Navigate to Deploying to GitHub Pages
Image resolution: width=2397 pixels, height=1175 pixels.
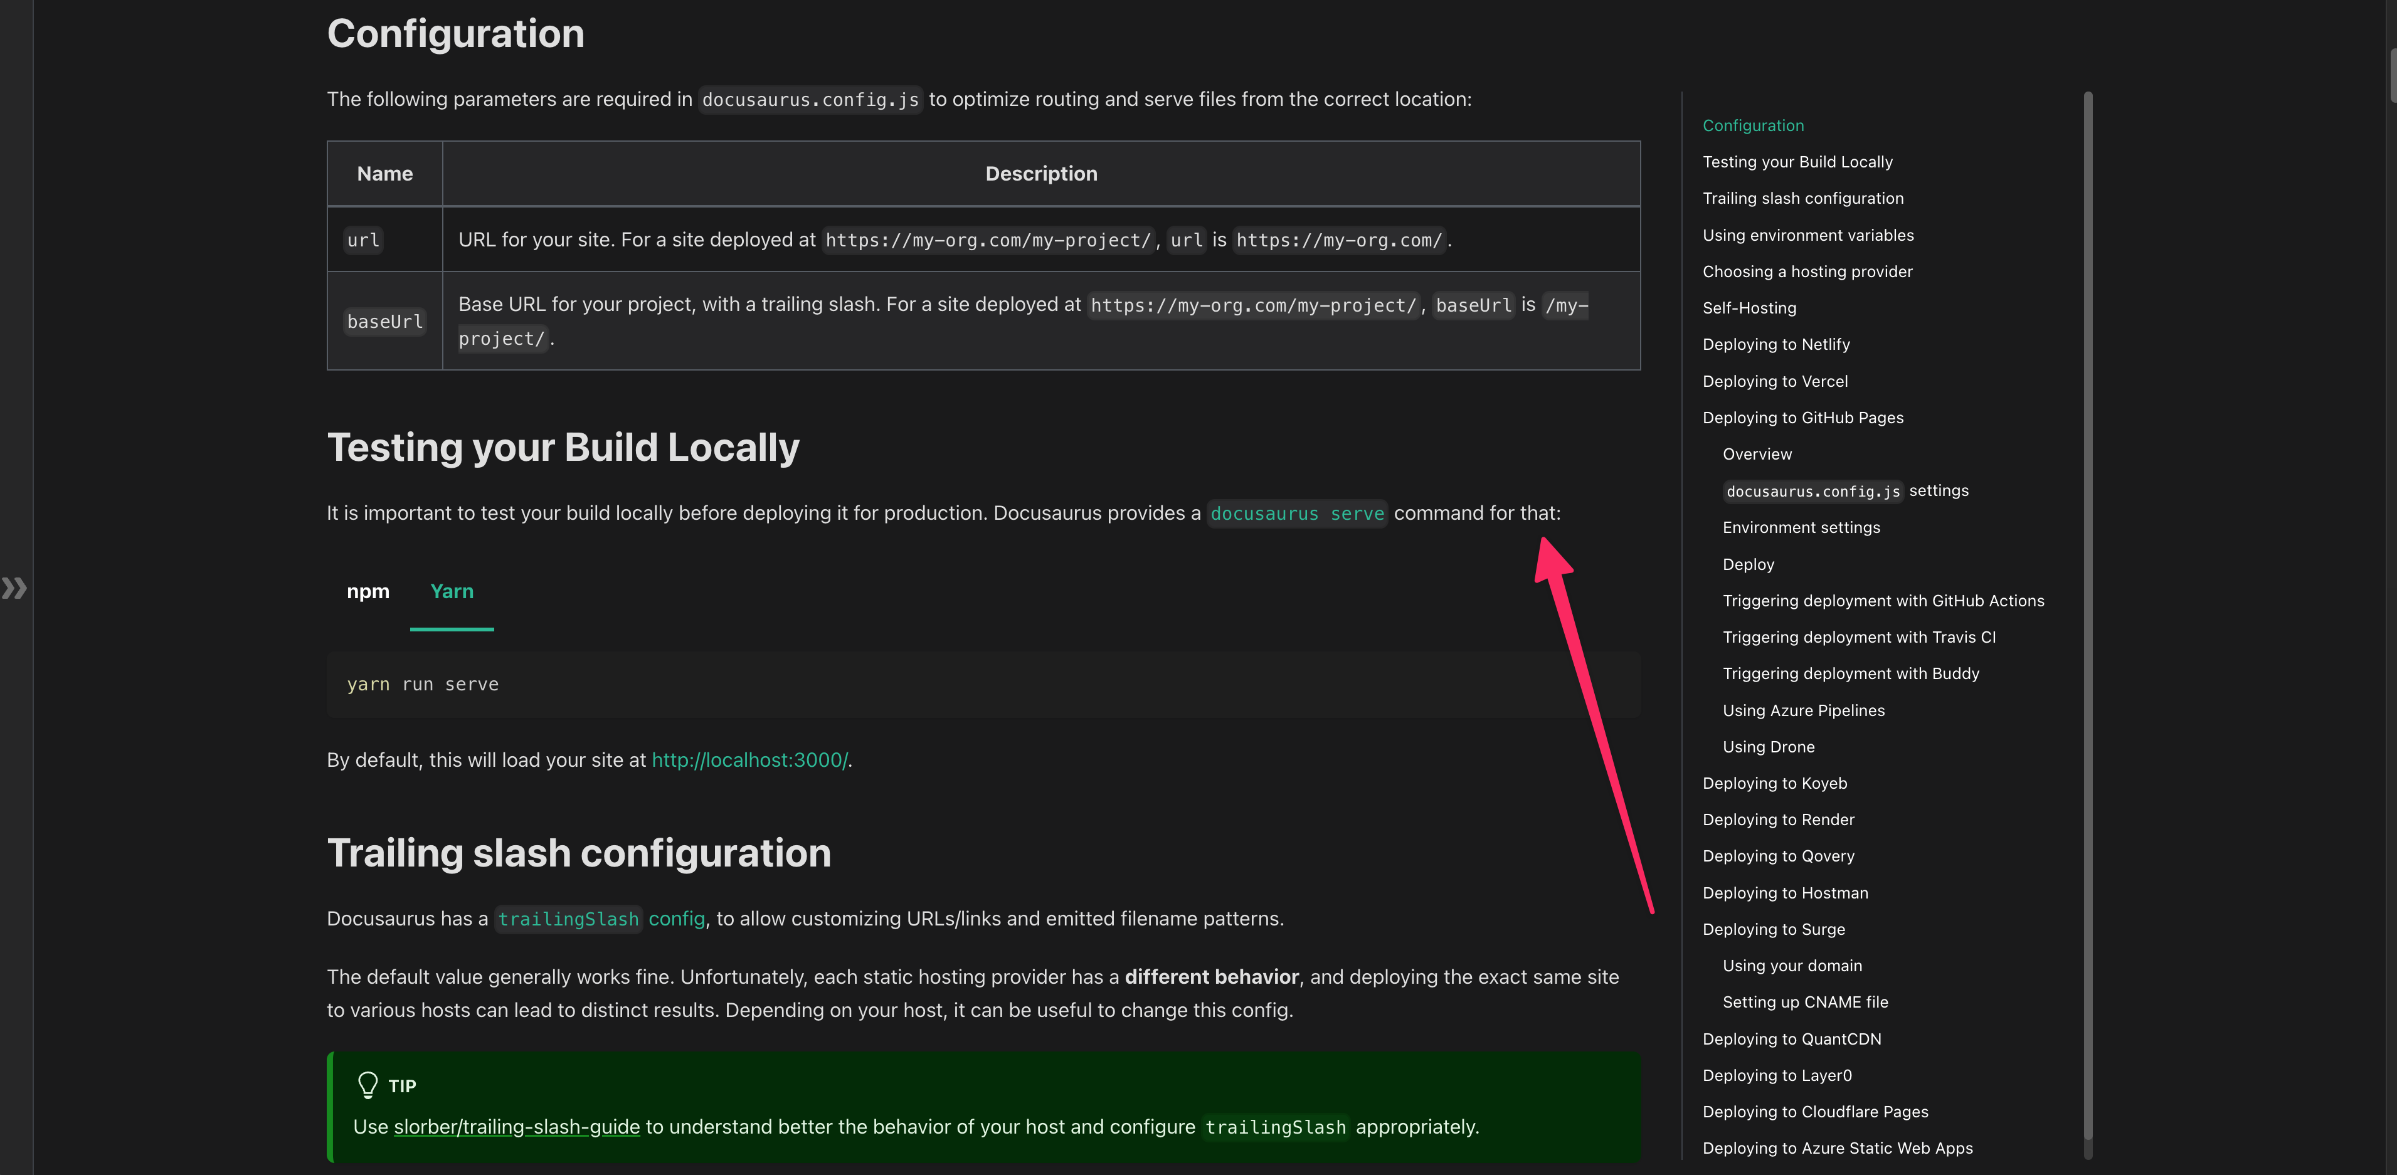[x=1802, y=418]
